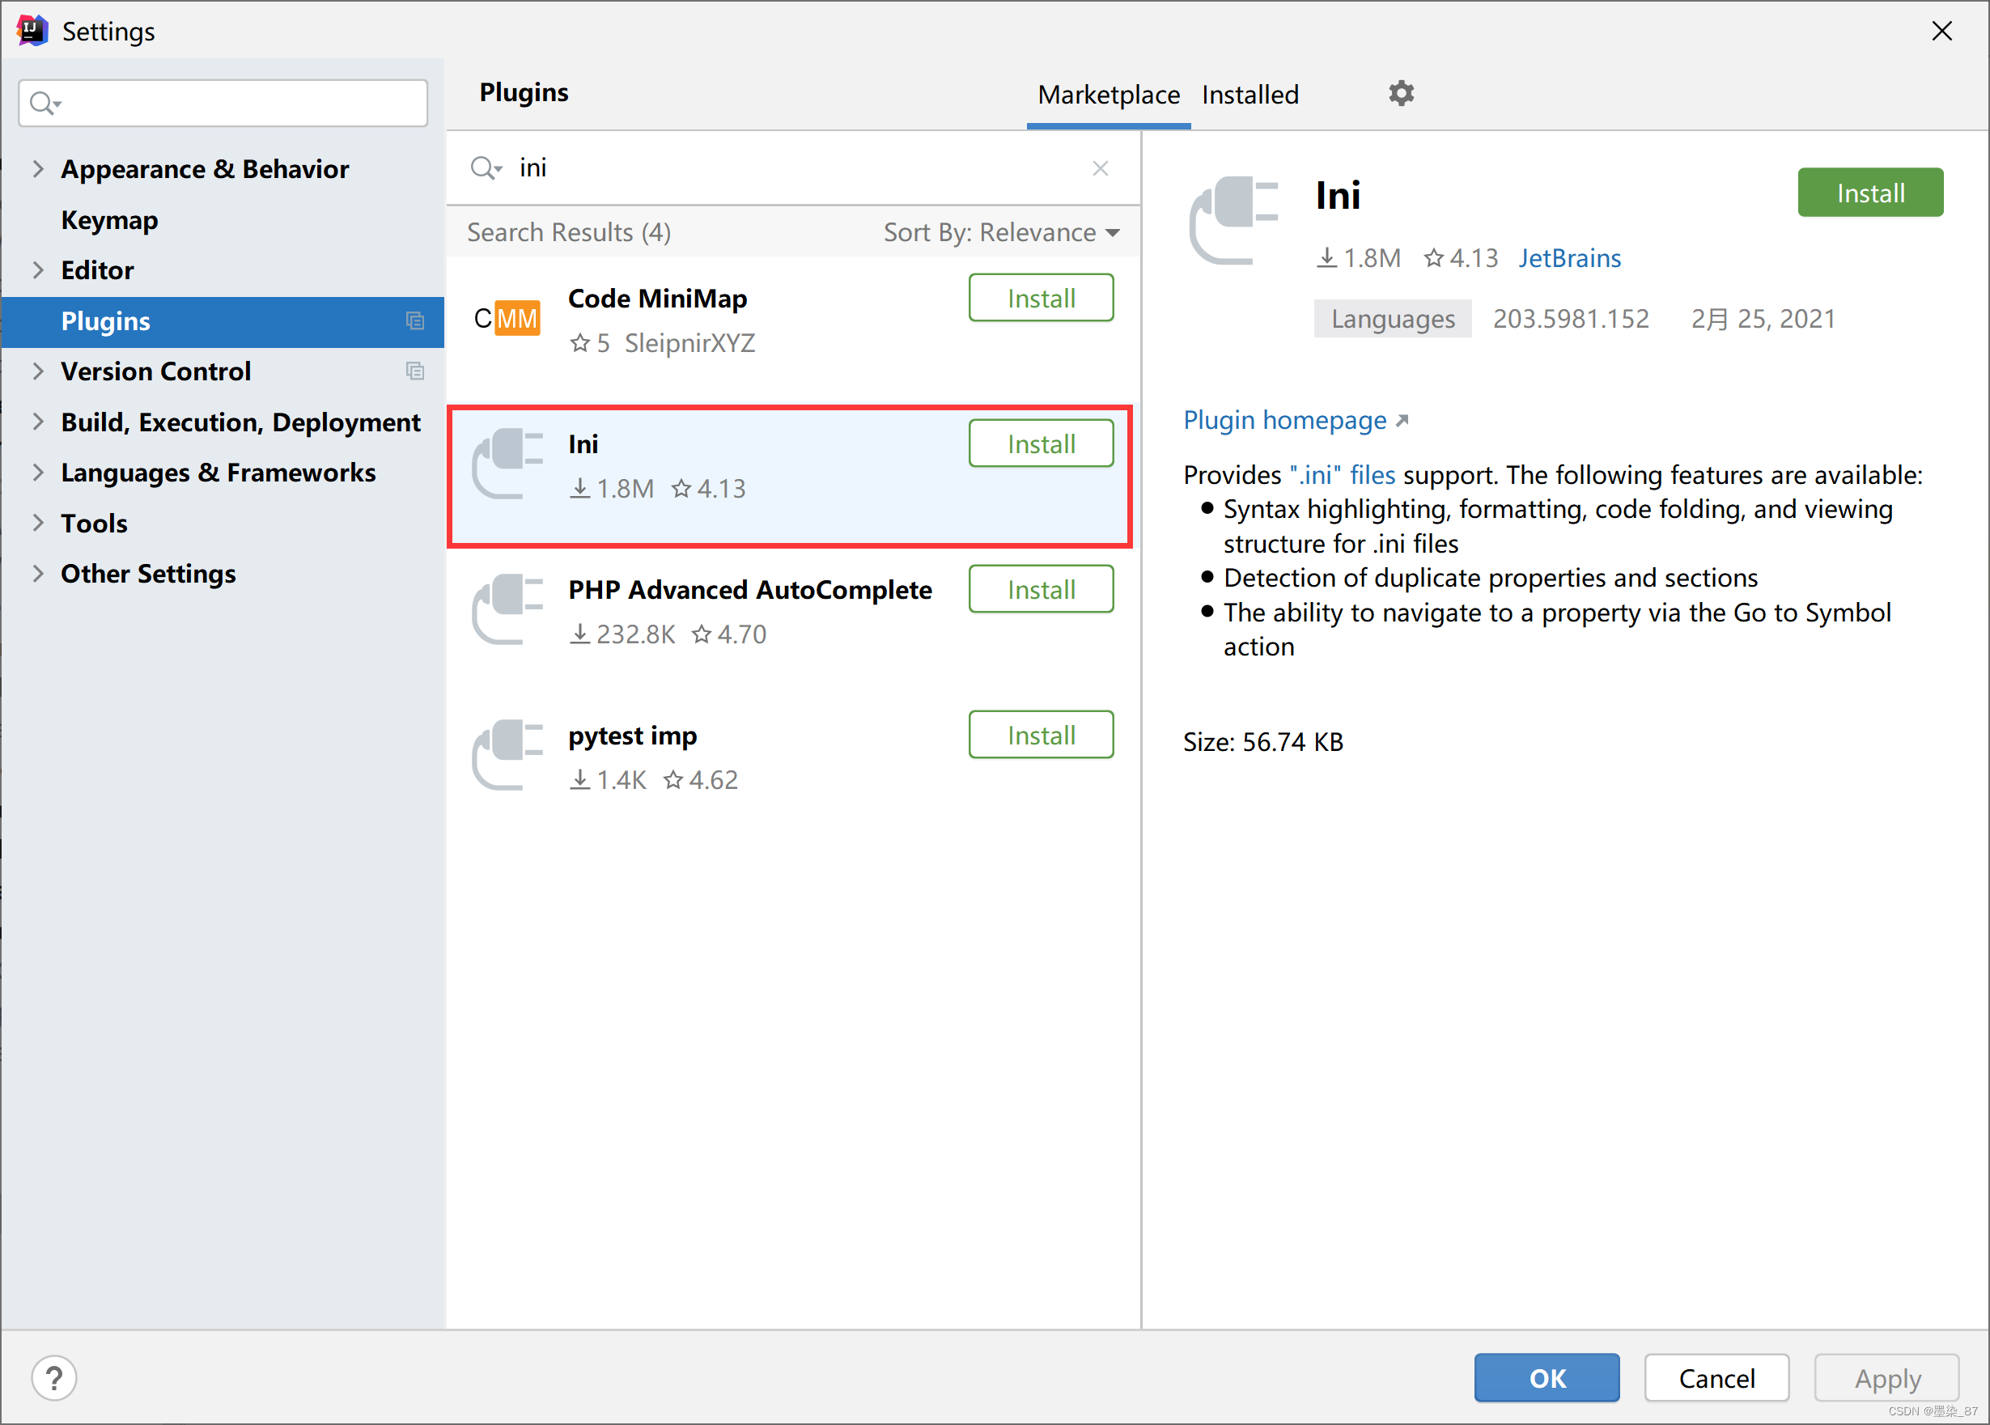This screenshot has height=1425, width=1990.
Task: Click the project-level icon beside Plugins
Action: [415, 321]
